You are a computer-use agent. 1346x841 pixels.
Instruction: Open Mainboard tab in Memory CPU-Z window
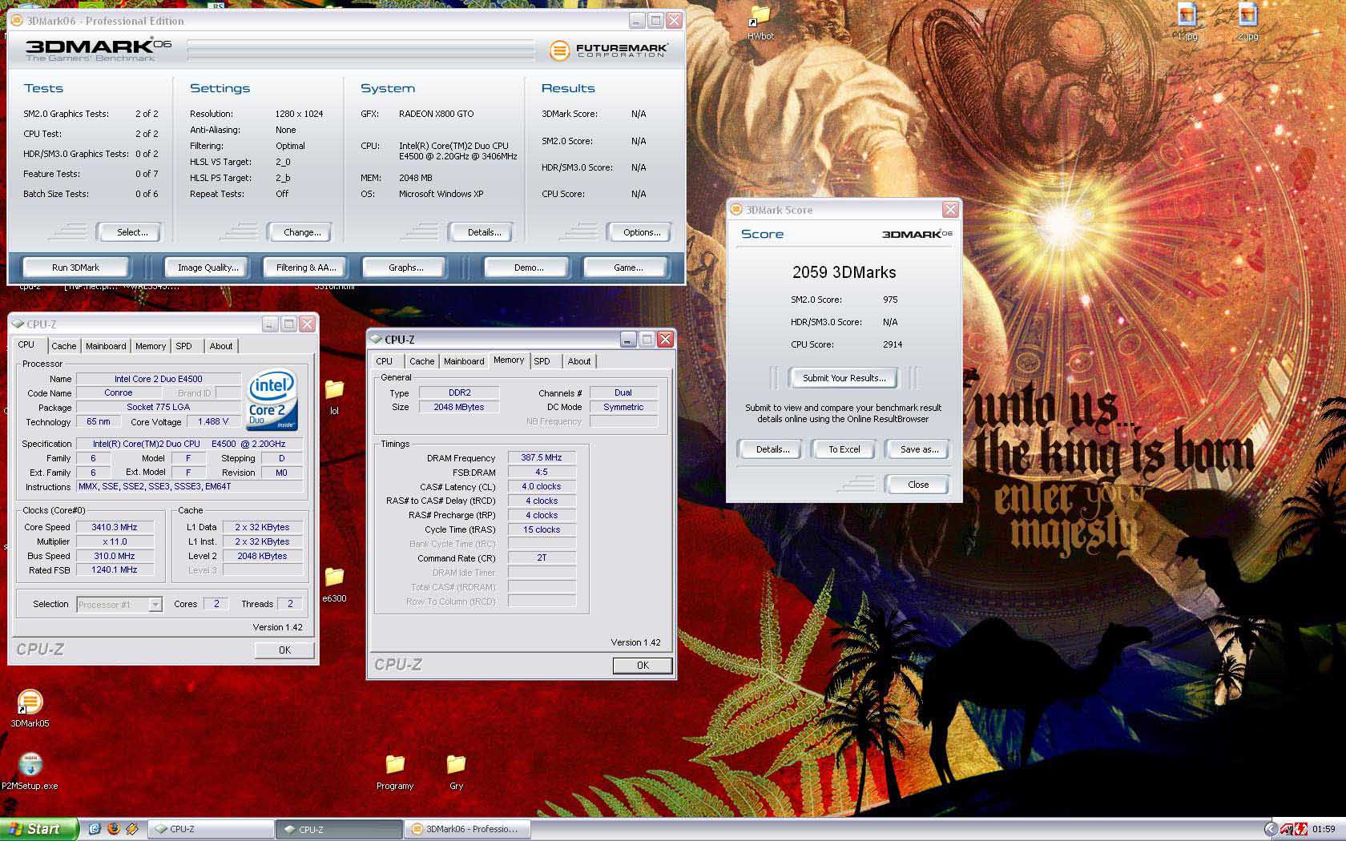click(464, 361)
